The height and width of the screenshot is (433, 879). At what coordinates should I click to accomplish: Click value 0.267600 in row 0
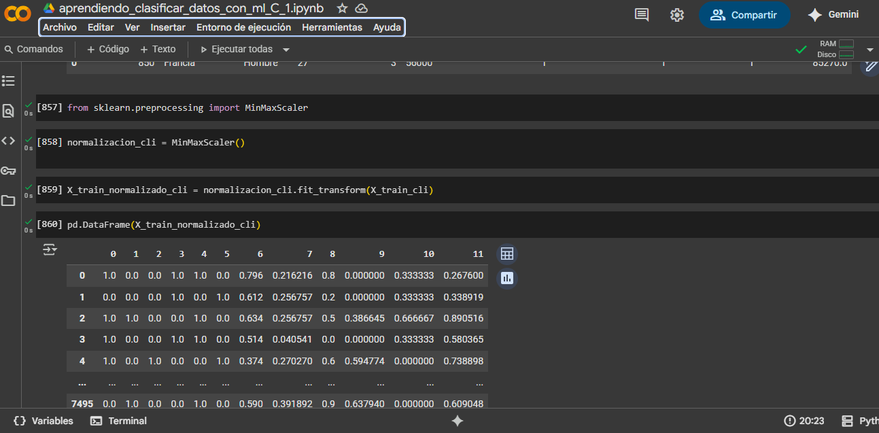pos(464,275)
